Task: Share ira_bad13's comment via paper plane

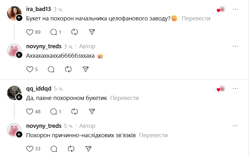Action: click(91, 32)
